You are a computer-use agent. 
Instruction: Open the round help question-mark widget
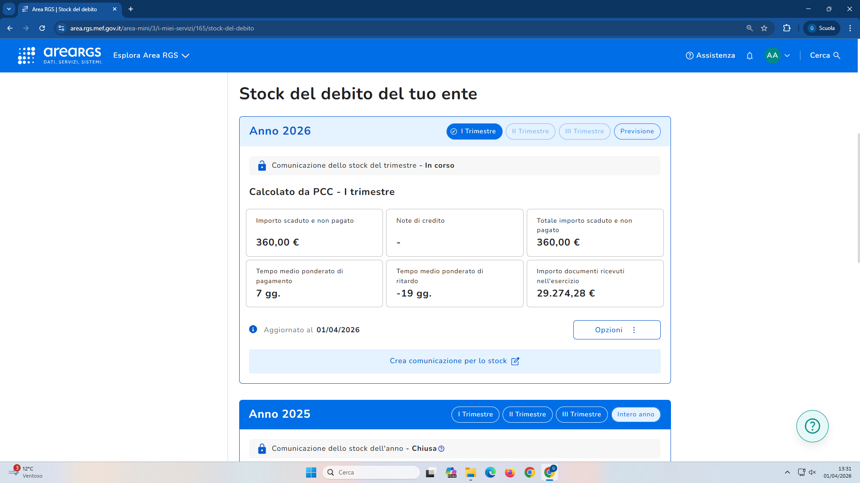pos(812,426)
